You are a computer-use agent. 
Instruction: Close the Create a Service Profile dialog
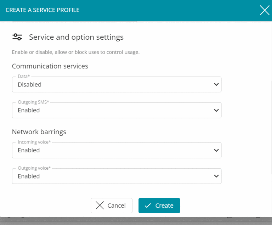tap(265, 10)
